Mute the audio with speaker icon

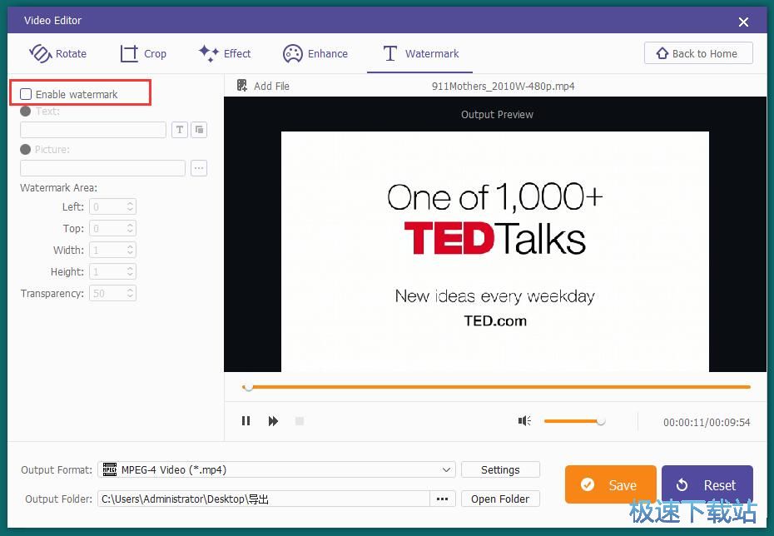(x=524, y=420)
